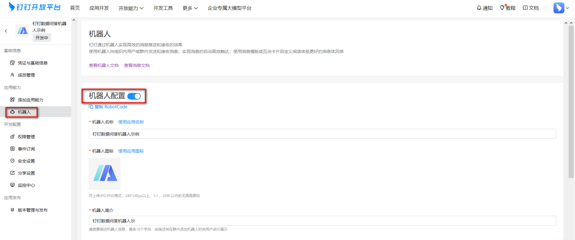The width and height of the screenshot is (575, 240).
Task: Expand the 更多 dropdown menu
Action: 190,8
